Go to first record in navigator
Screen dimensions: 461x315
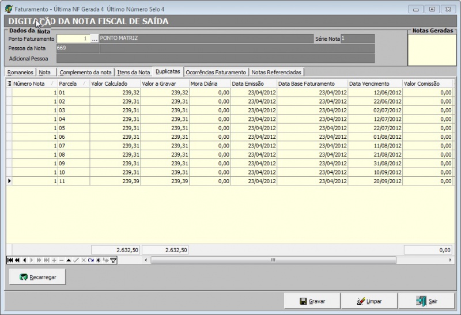click(9, 260)
